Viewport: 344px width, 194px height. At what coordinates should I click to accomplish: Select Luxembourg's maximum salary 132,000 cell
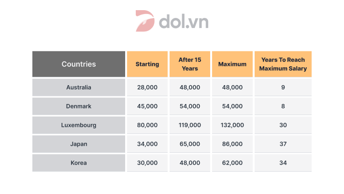(232, 125)
